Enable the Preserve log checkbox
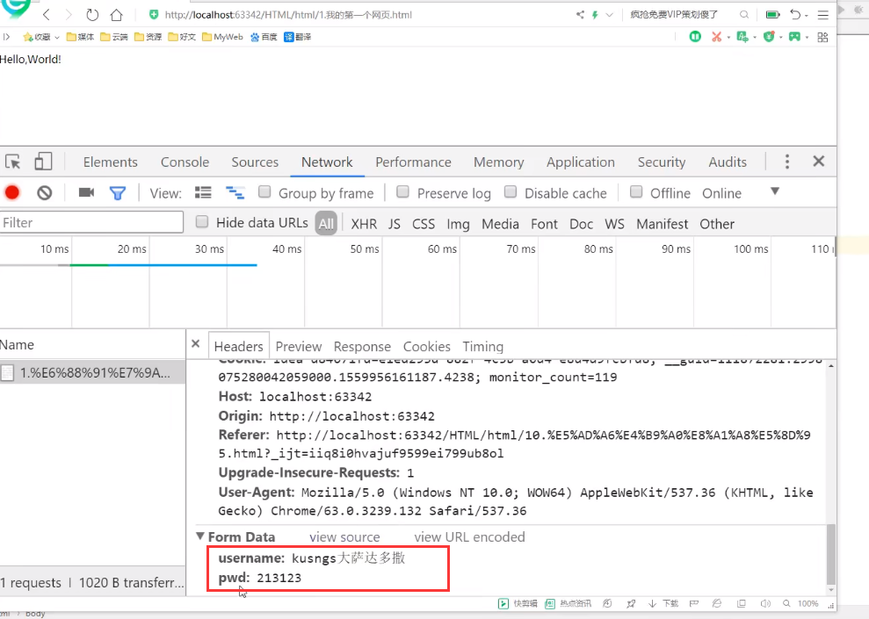This screenshot has width=869, height=619. coord(403,192)
